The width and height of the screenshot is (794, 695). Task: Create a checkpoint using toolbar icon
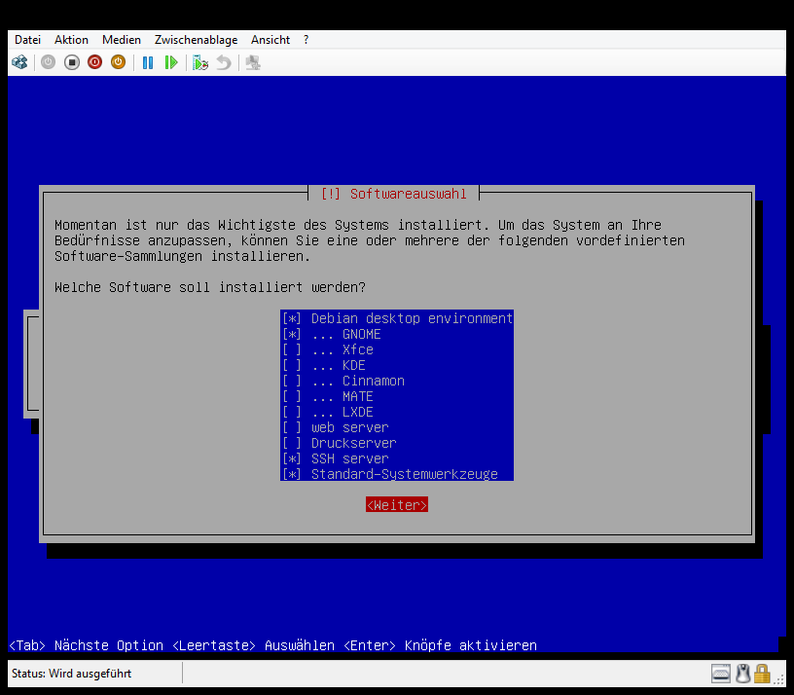pyautogui.click(x=200, y=63)
